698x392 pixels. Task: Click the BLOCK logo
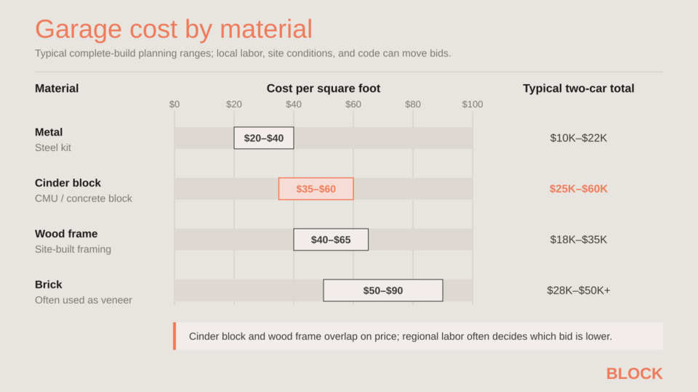pyautogui.click(x=634, y=374)
